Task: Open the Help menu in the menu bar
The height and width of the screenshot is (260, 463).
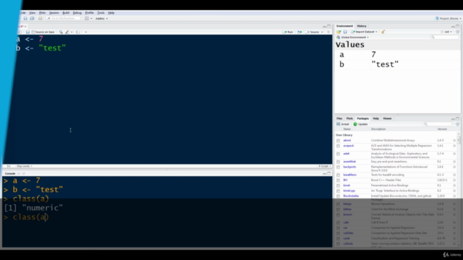Action: click(x=111, y=13)
